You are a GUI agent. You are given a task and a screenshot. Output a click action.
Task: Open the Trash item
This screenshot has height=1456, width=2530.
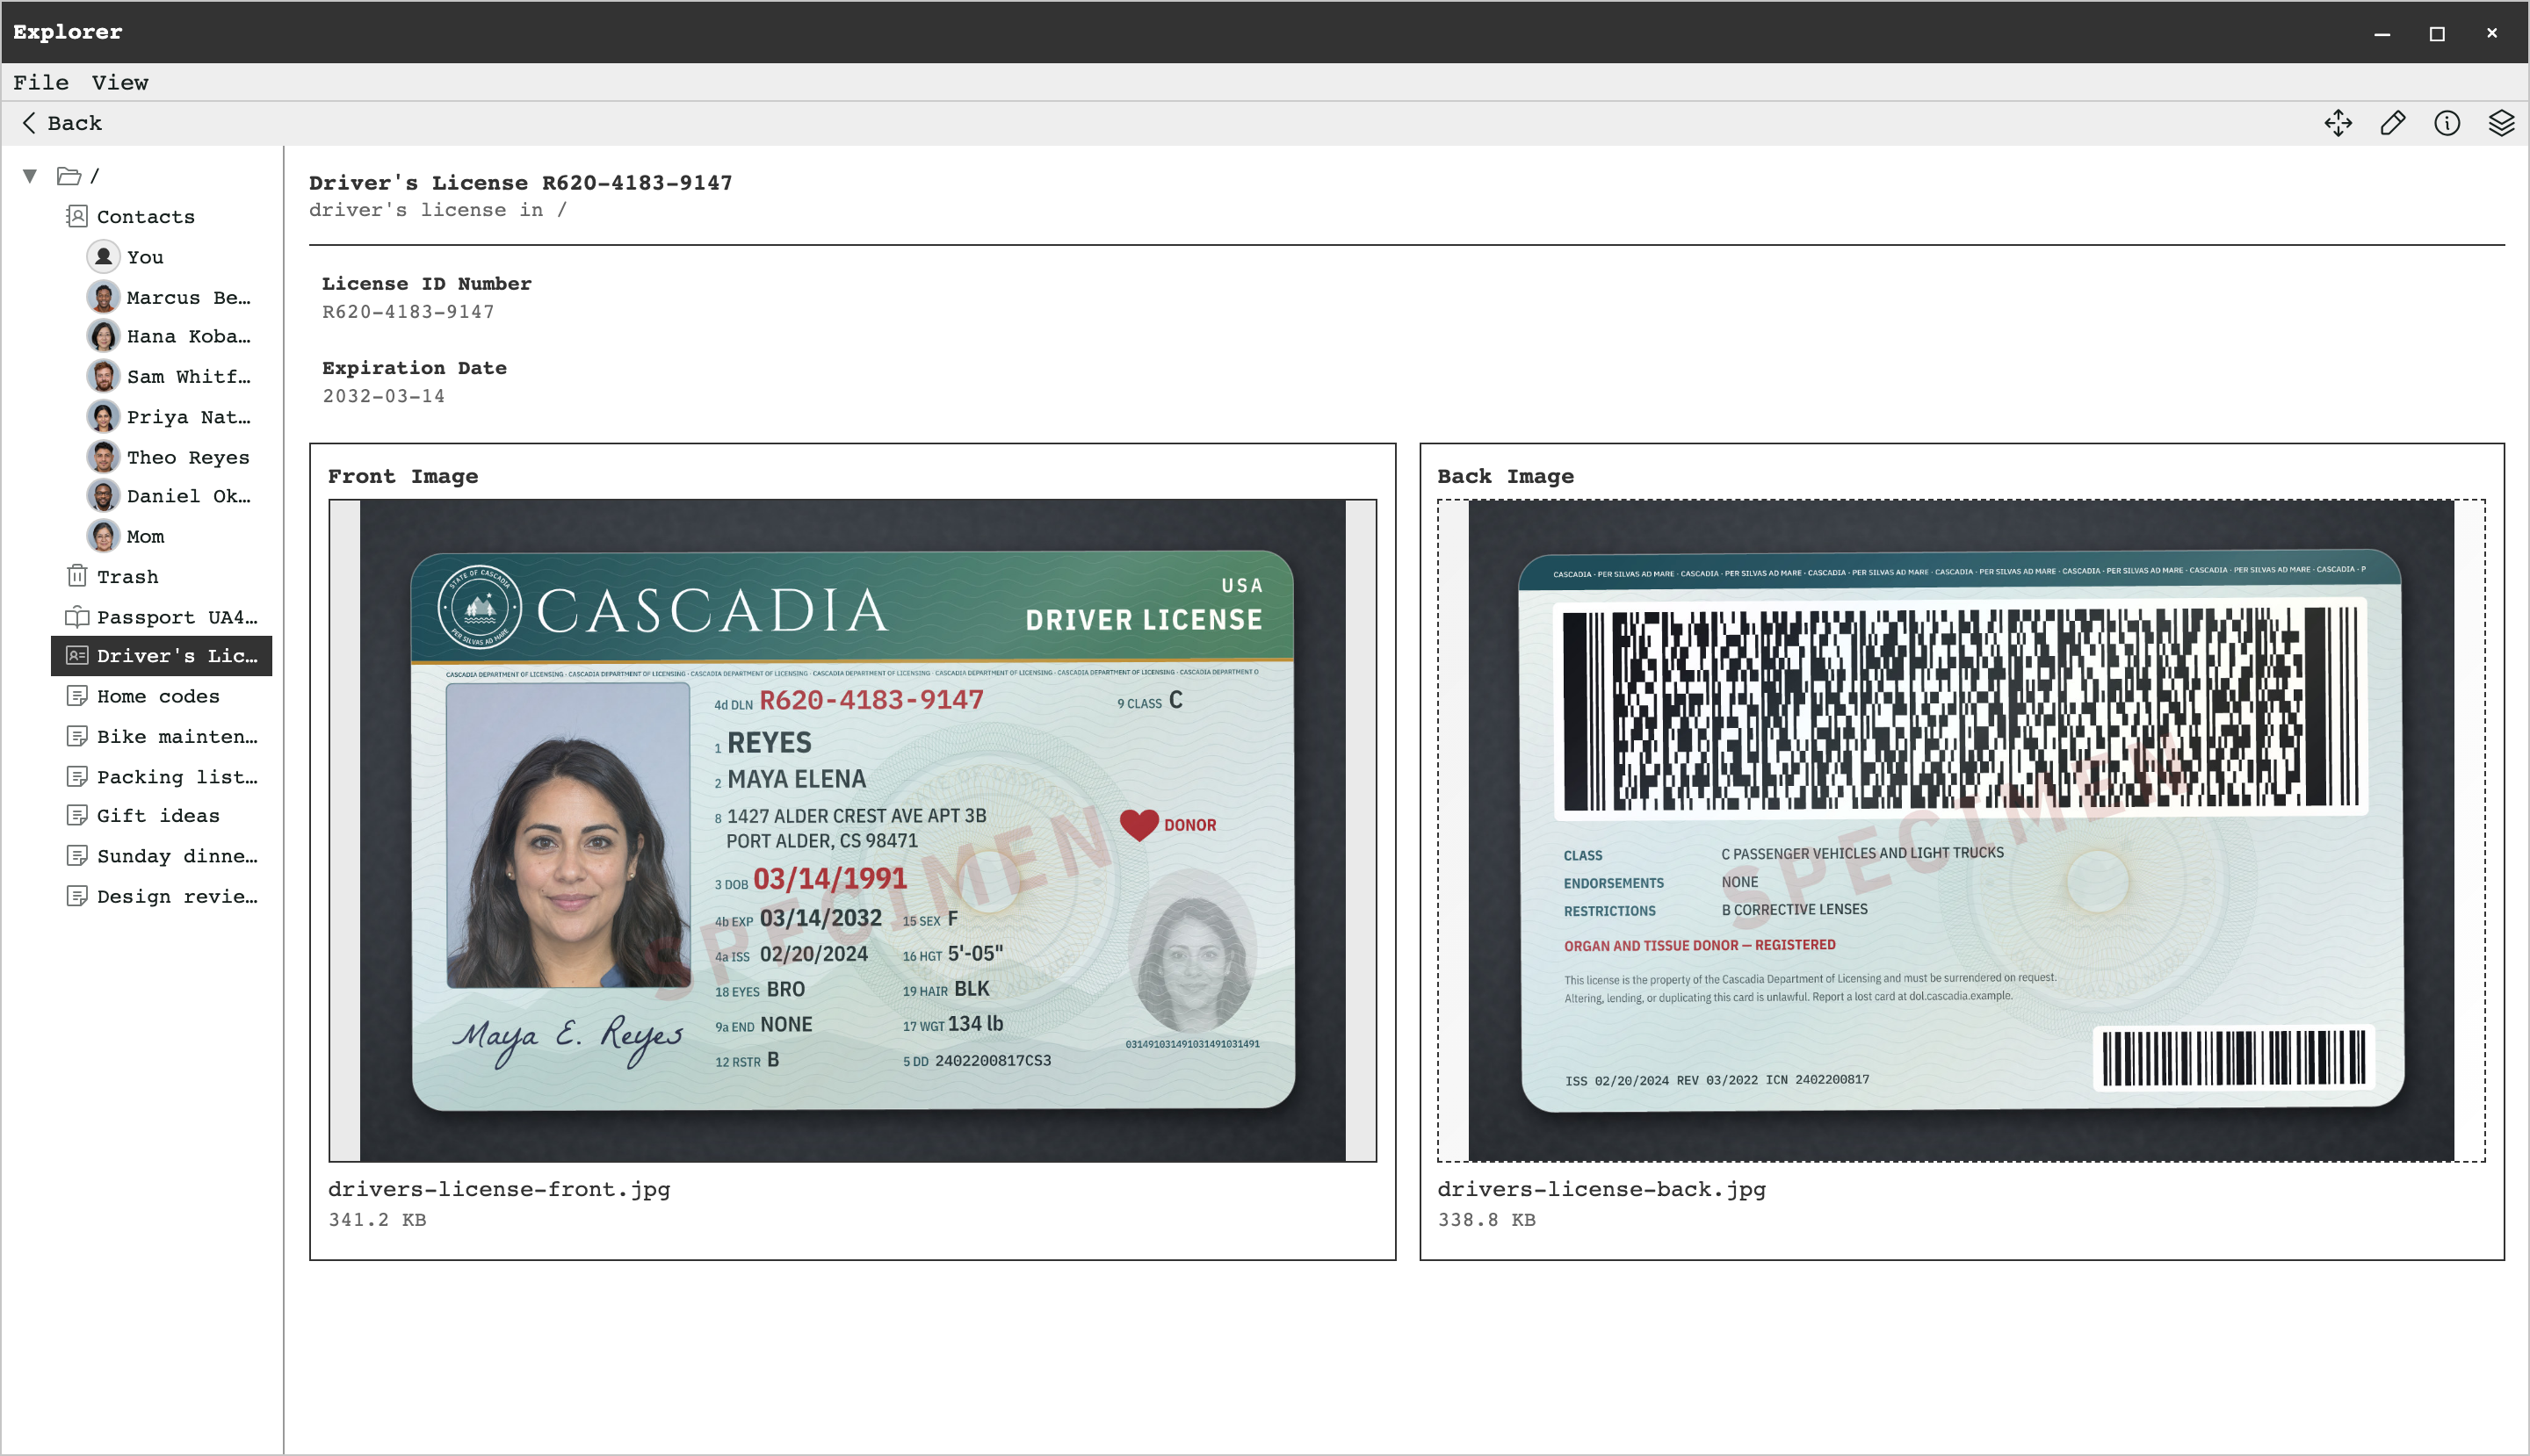(x=127, y=576)
